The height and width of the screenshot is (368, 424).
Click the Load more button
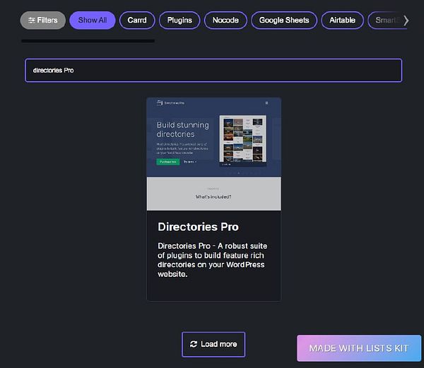(213, 344)
